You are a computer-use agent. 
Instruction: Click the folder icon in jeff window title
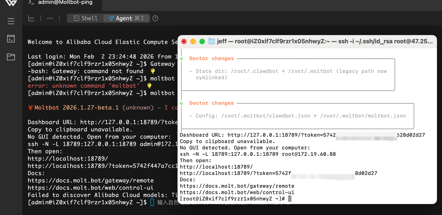coord(212,41)
